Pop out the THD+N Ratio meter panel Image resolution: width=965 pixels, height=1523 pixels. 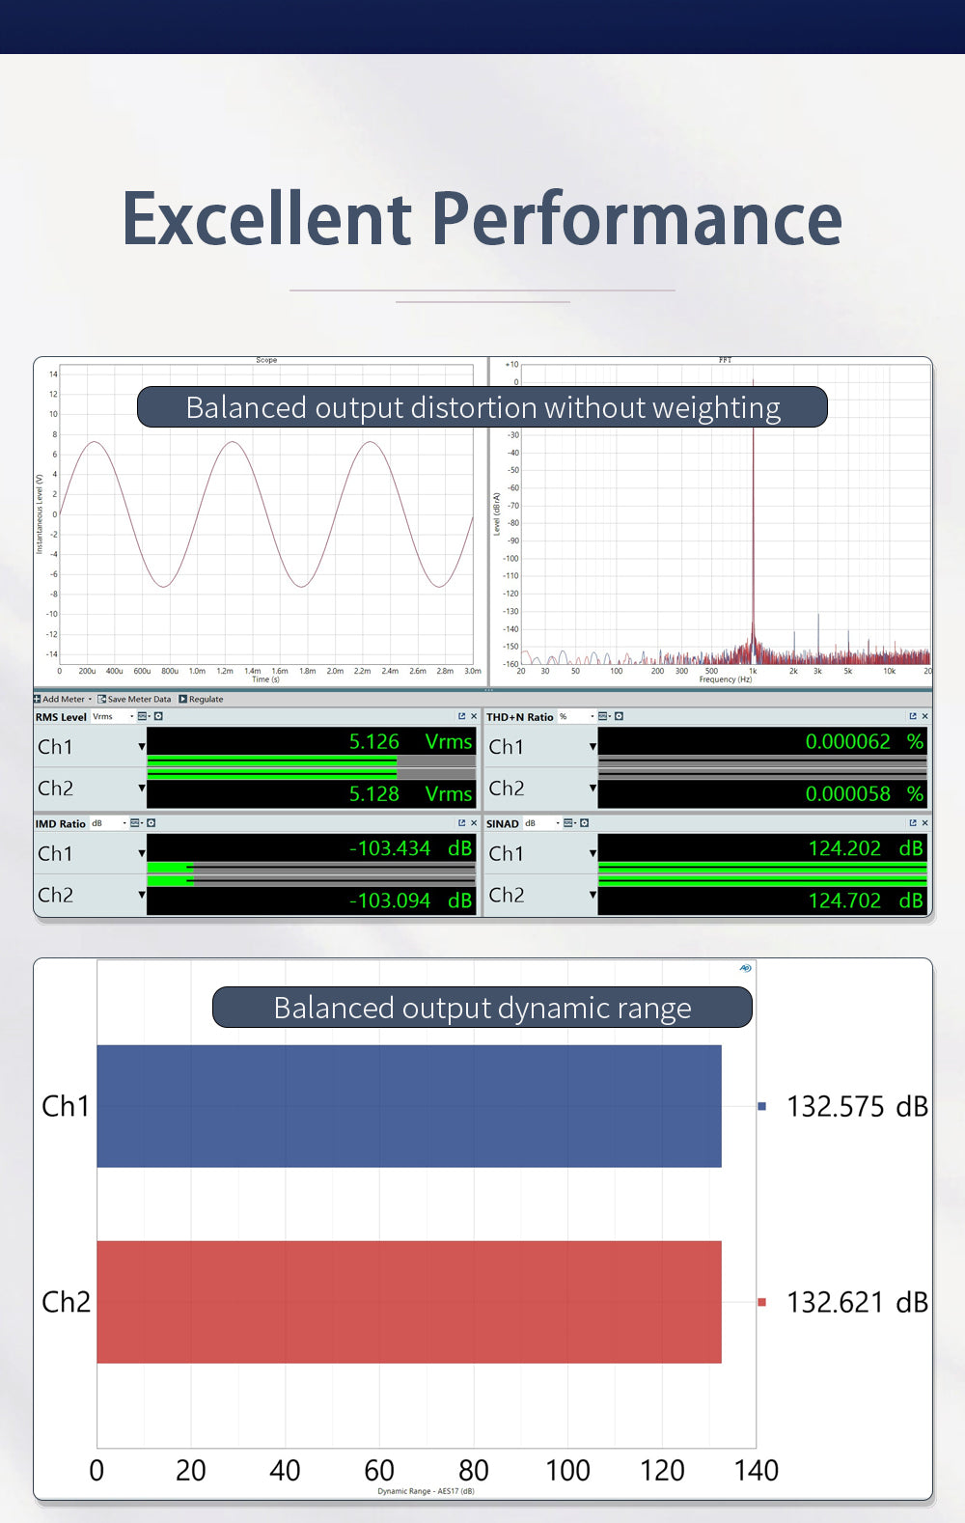pyautogui.click(x=912, y=716)
